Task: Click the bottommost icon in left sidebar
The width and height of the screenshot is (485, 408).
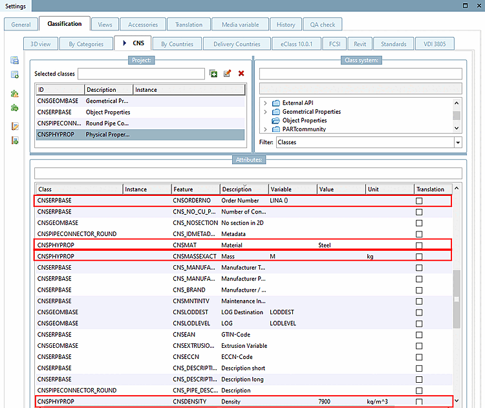Action: [14, 140]
